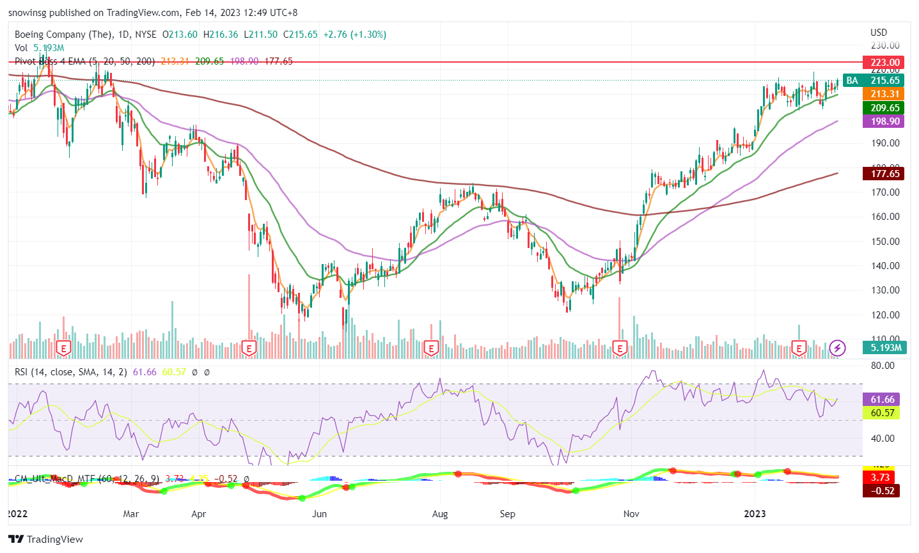Click the TradingView logo at bottom left
Screen dimensions: 919x553
[x=46, y=539]
